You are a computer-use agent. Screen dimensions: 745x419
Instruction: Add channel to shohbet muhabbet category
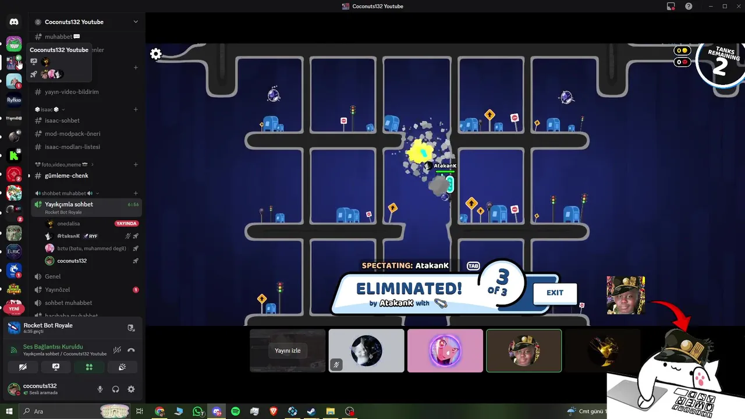(x=136, y=193)
